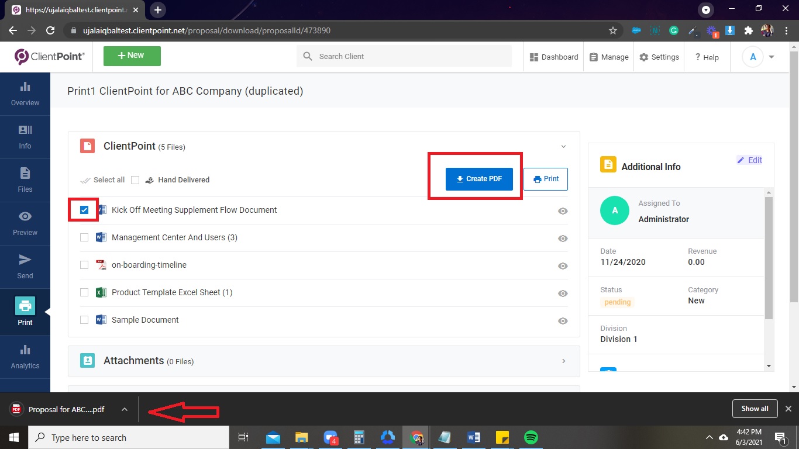Screen dimensions: 799x449
Task: Click the Additional Info panel scrollbar
Action: [769, 258]
